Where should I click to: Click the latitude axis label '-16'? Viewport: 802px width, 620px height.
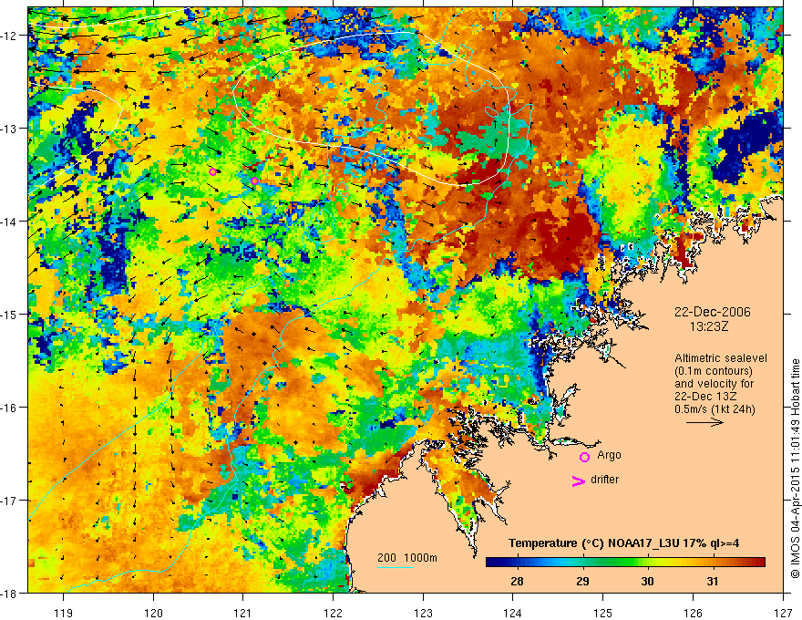[9, 408]
